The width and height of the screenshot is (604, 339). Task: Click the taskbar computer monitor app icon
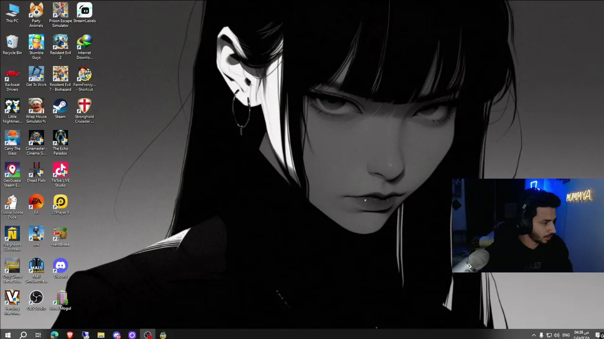(85, 335)
